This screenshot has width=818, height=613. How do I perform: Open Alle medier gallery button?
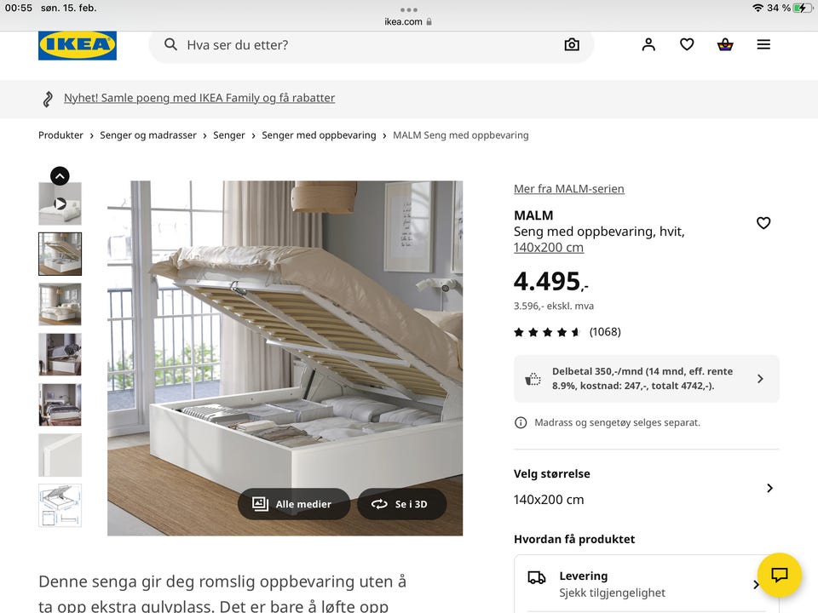(294, 504)
